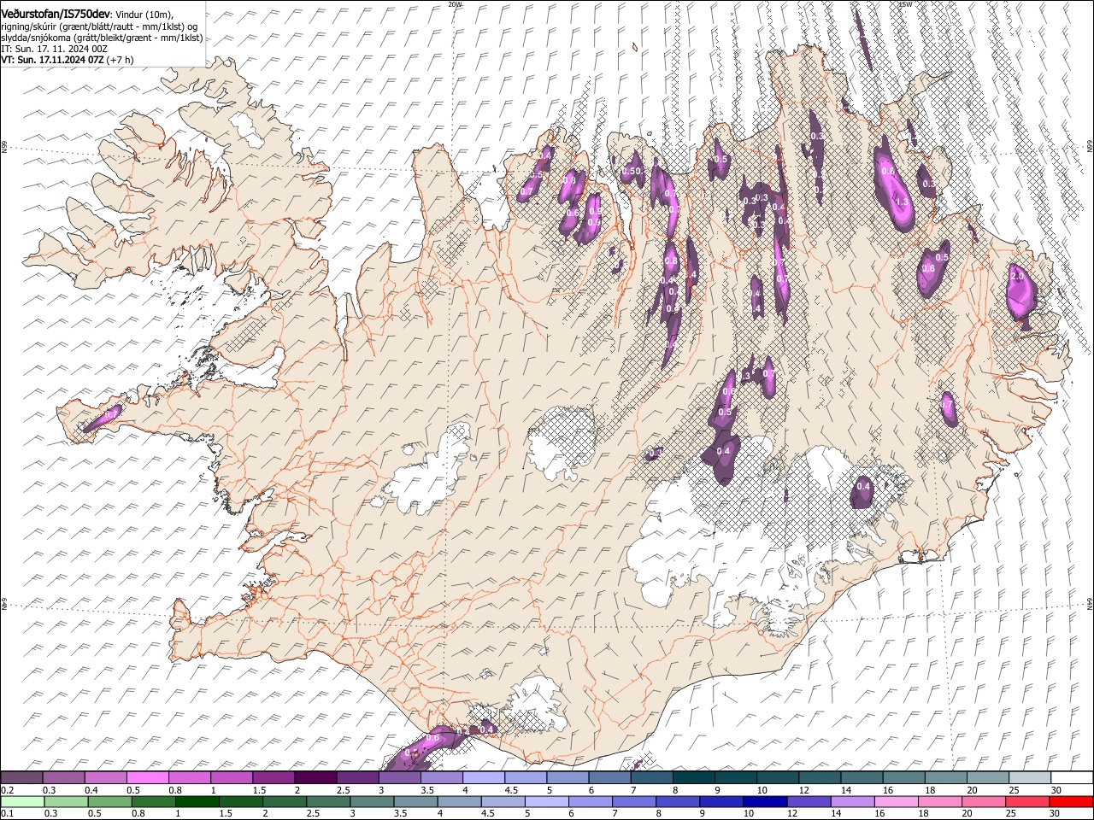This screenshot has height=820, width=1094.
Task: Choose the bottom legend swatch between 2.5 and 3
Action: [x=328, y=802]
